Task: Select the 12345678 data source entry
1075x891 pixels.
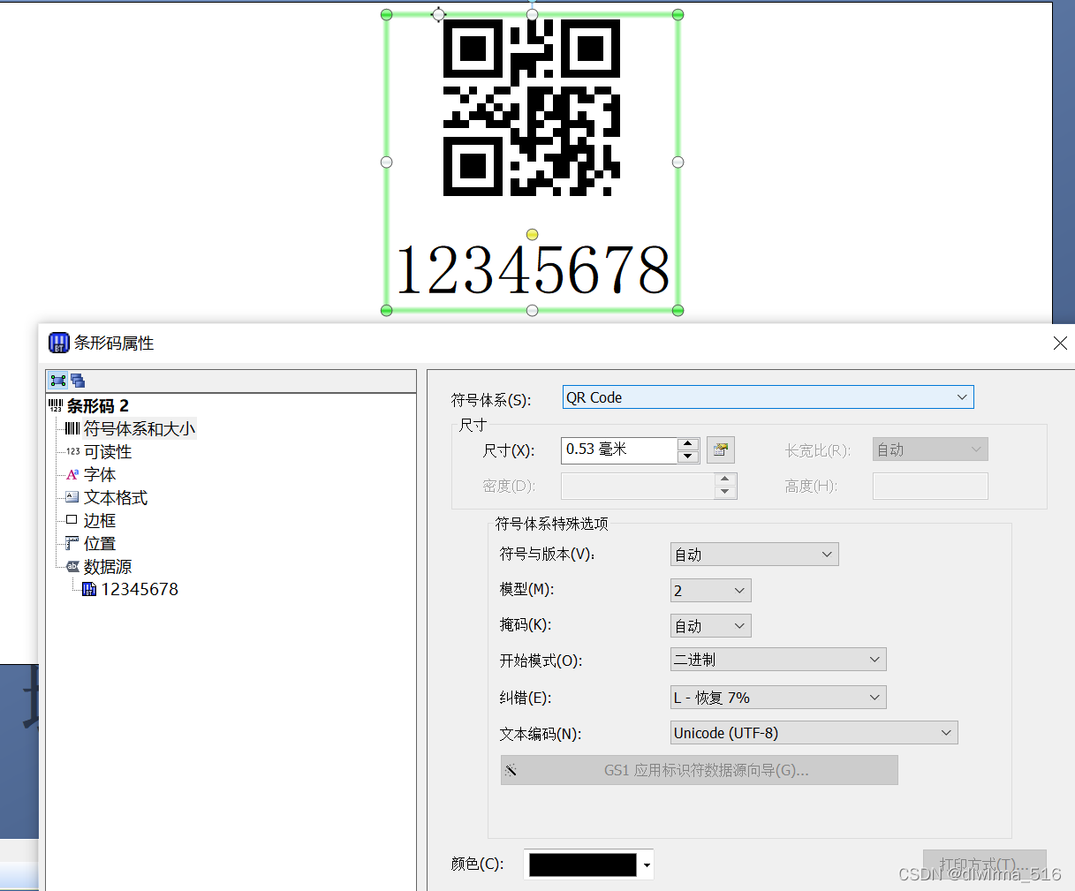Action: pyautogui.click(x=140, y=589)
